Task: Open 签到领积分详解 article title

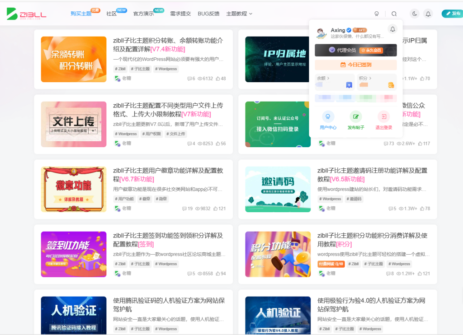Action: click(168, 240)
